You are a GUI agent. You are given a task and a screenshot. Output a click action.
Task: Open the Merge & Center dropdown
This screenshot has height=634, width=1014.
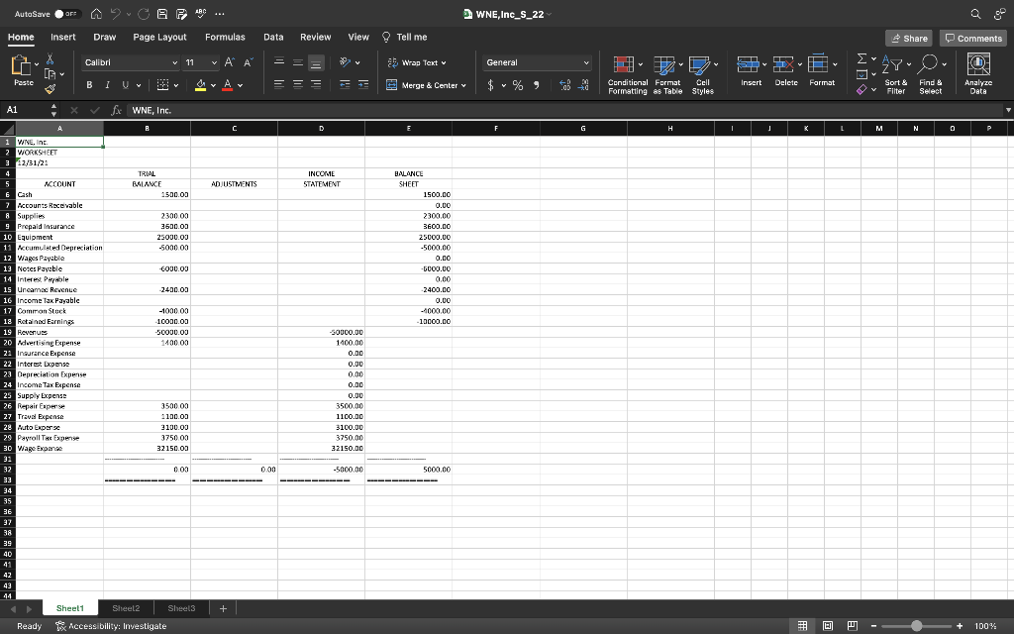point(463,85)
